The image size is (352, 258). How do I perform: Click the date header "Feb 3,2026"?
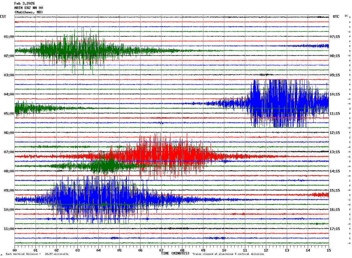[x=24, y=3]
